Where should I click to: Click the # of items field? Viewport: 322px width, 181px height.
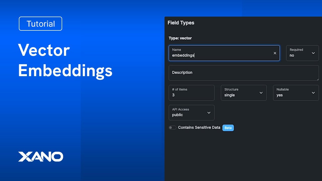[x=191, y=93]
